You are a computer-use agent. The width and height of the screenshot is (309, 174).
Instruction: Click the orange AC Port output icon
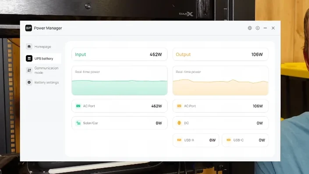pyautogui.click(x=179, y=106)
